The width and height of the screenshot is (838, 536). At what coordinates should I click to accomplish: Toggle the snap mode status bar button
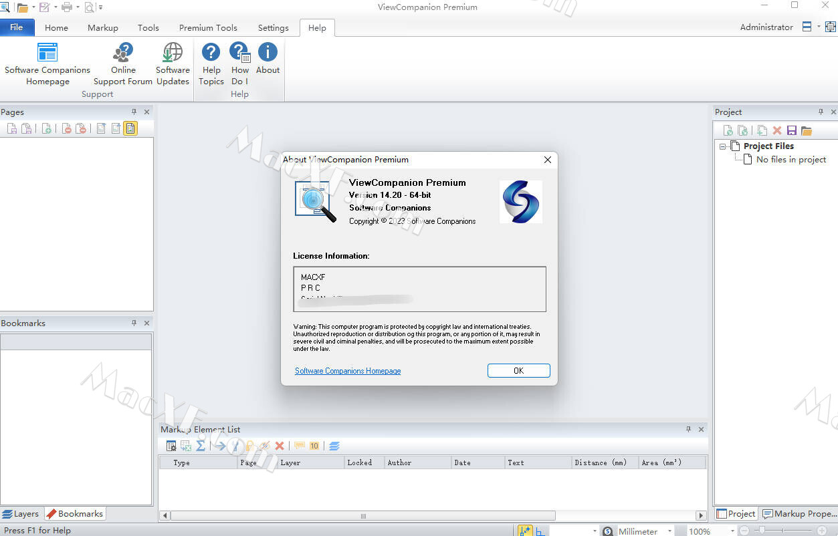525,531
